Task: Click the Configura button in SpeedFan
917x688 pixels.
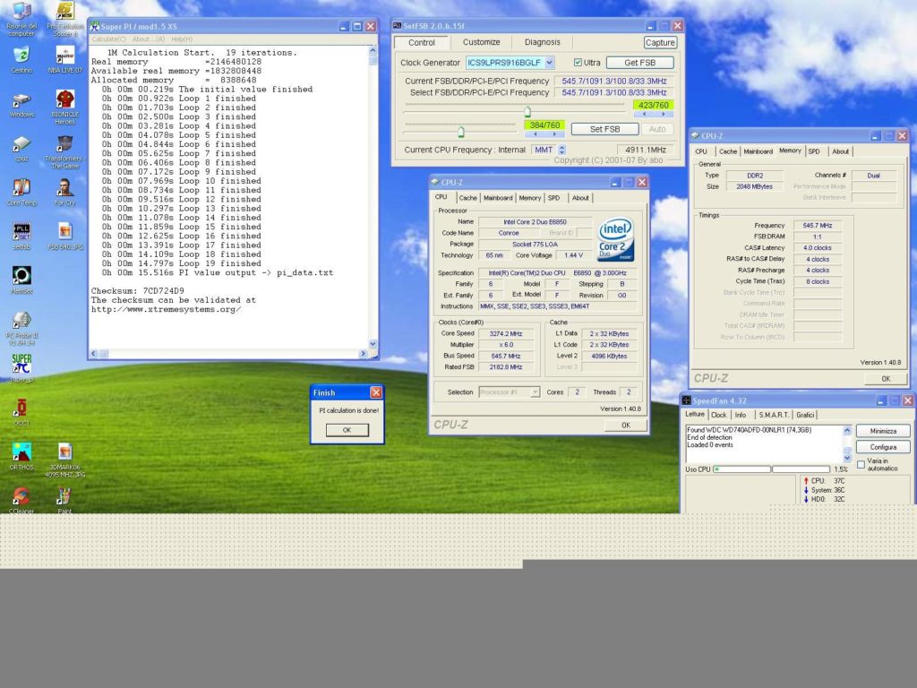Action: click(883, 447)
